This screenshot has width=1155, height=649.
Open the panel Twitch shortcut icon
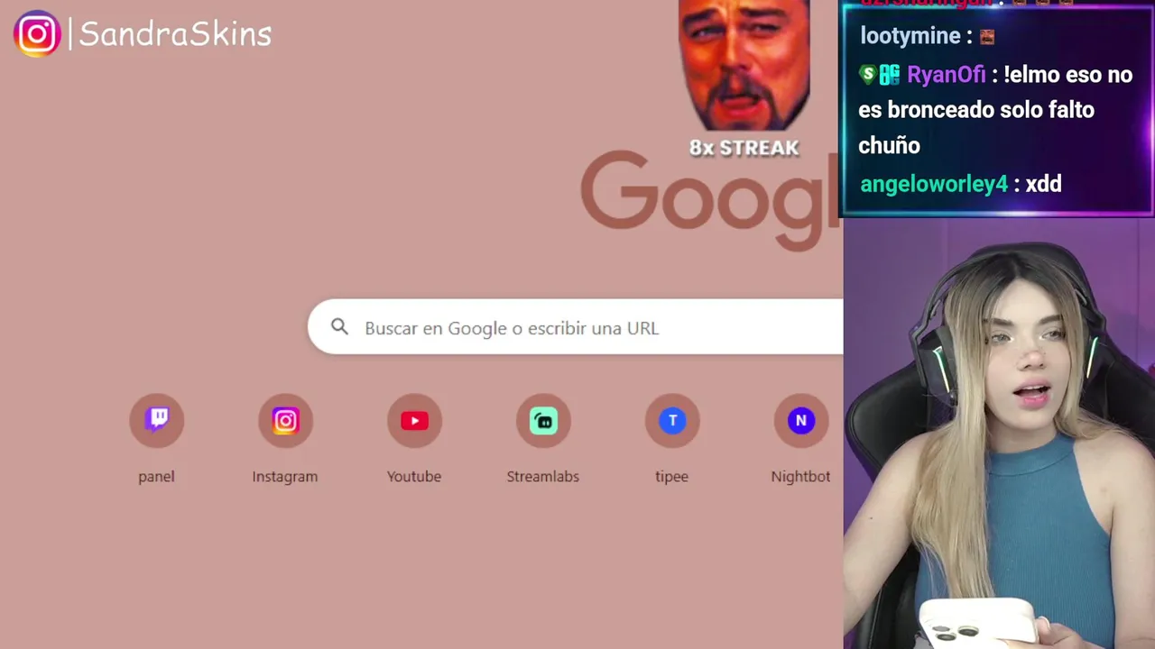[157, 420]
